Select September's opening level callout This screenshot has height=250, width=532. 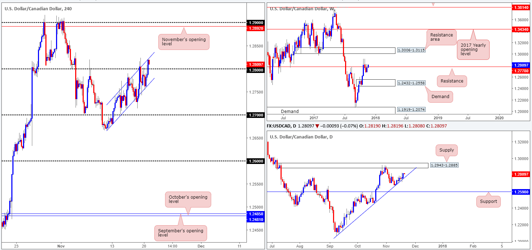(181, 233)
